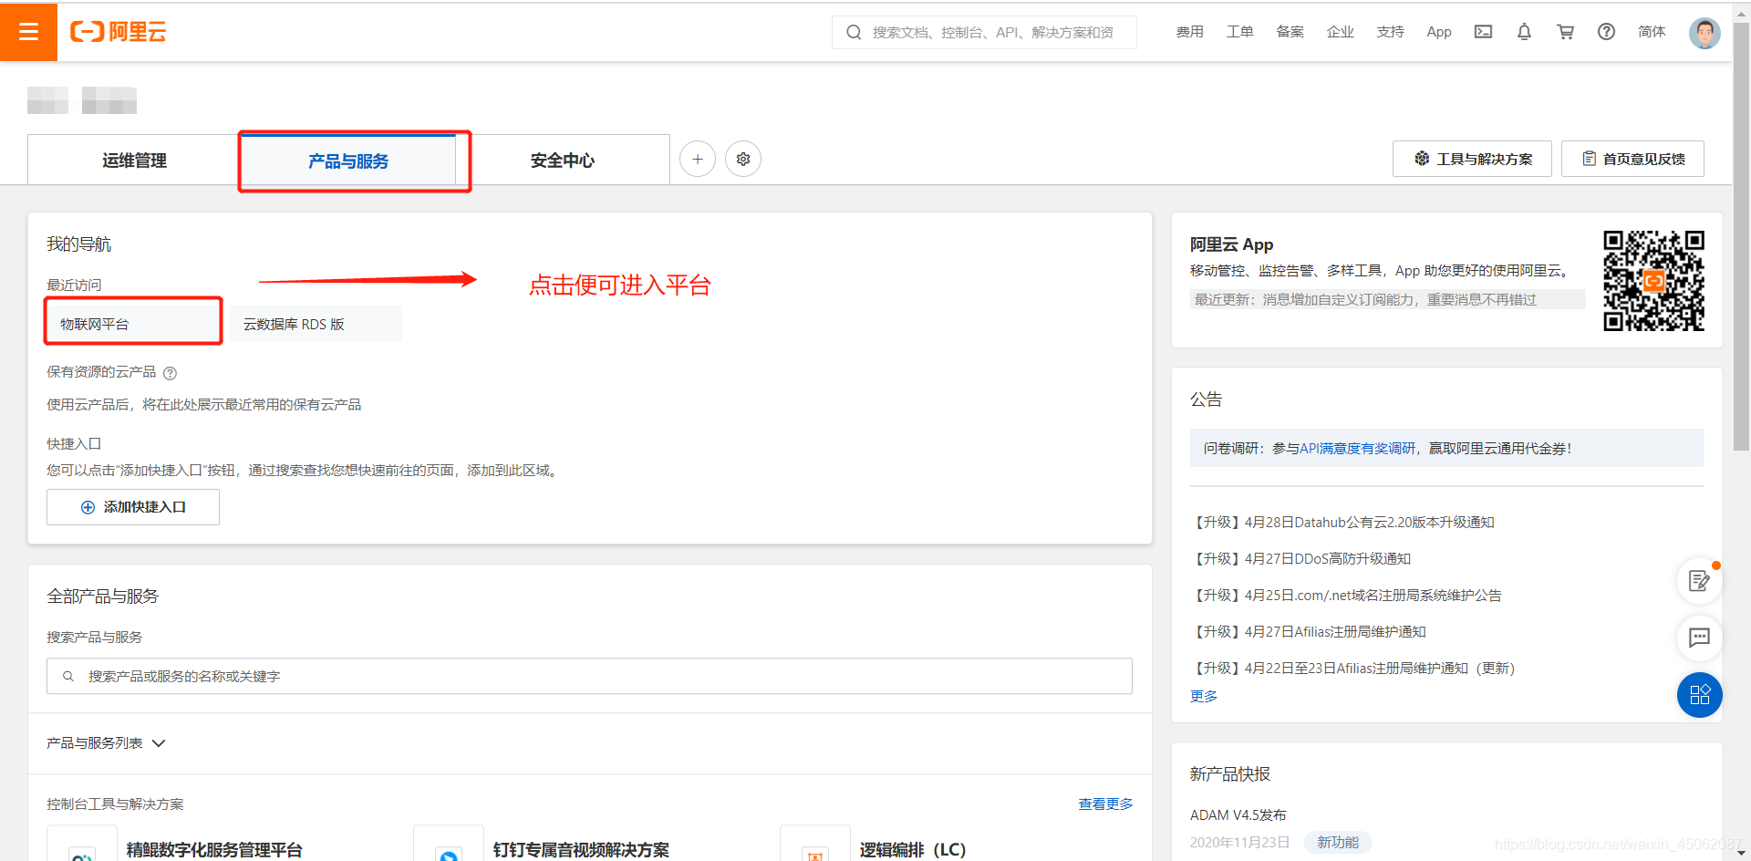Click the 新功能 tag
Screen dimensions: 1751x861
[x=1338, y=842]
